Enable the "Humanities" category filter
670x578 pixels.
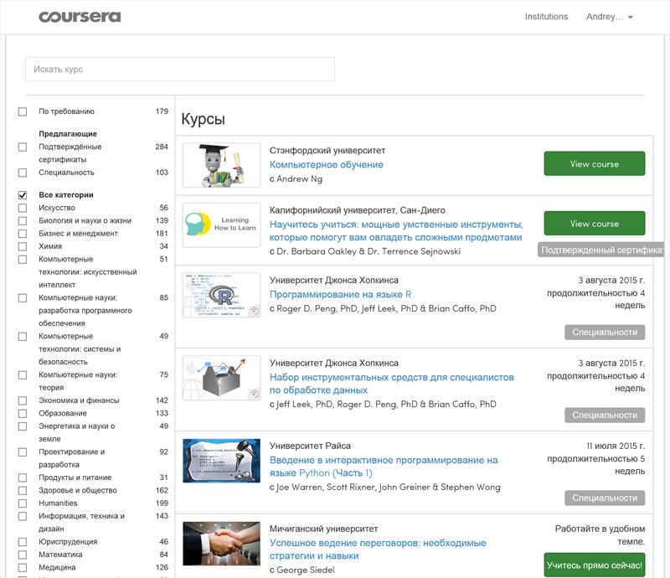21,503
